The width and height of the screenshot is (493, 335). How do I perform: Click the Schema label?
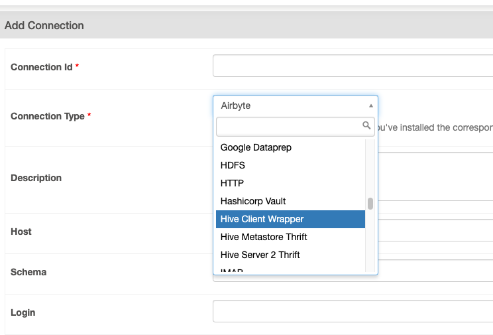[x=28, y=272]
